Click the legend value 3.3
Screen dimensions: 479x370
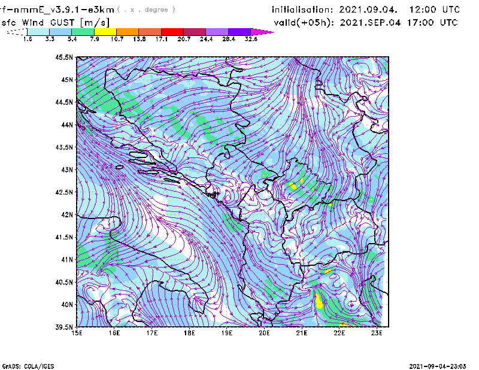[50, 39]
